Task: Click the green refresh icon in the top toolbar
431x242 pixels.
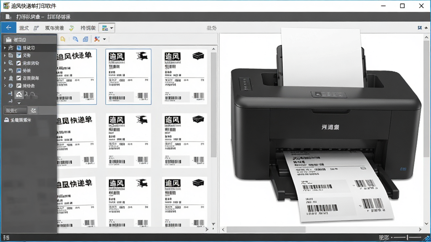Action: pos(72,28)
